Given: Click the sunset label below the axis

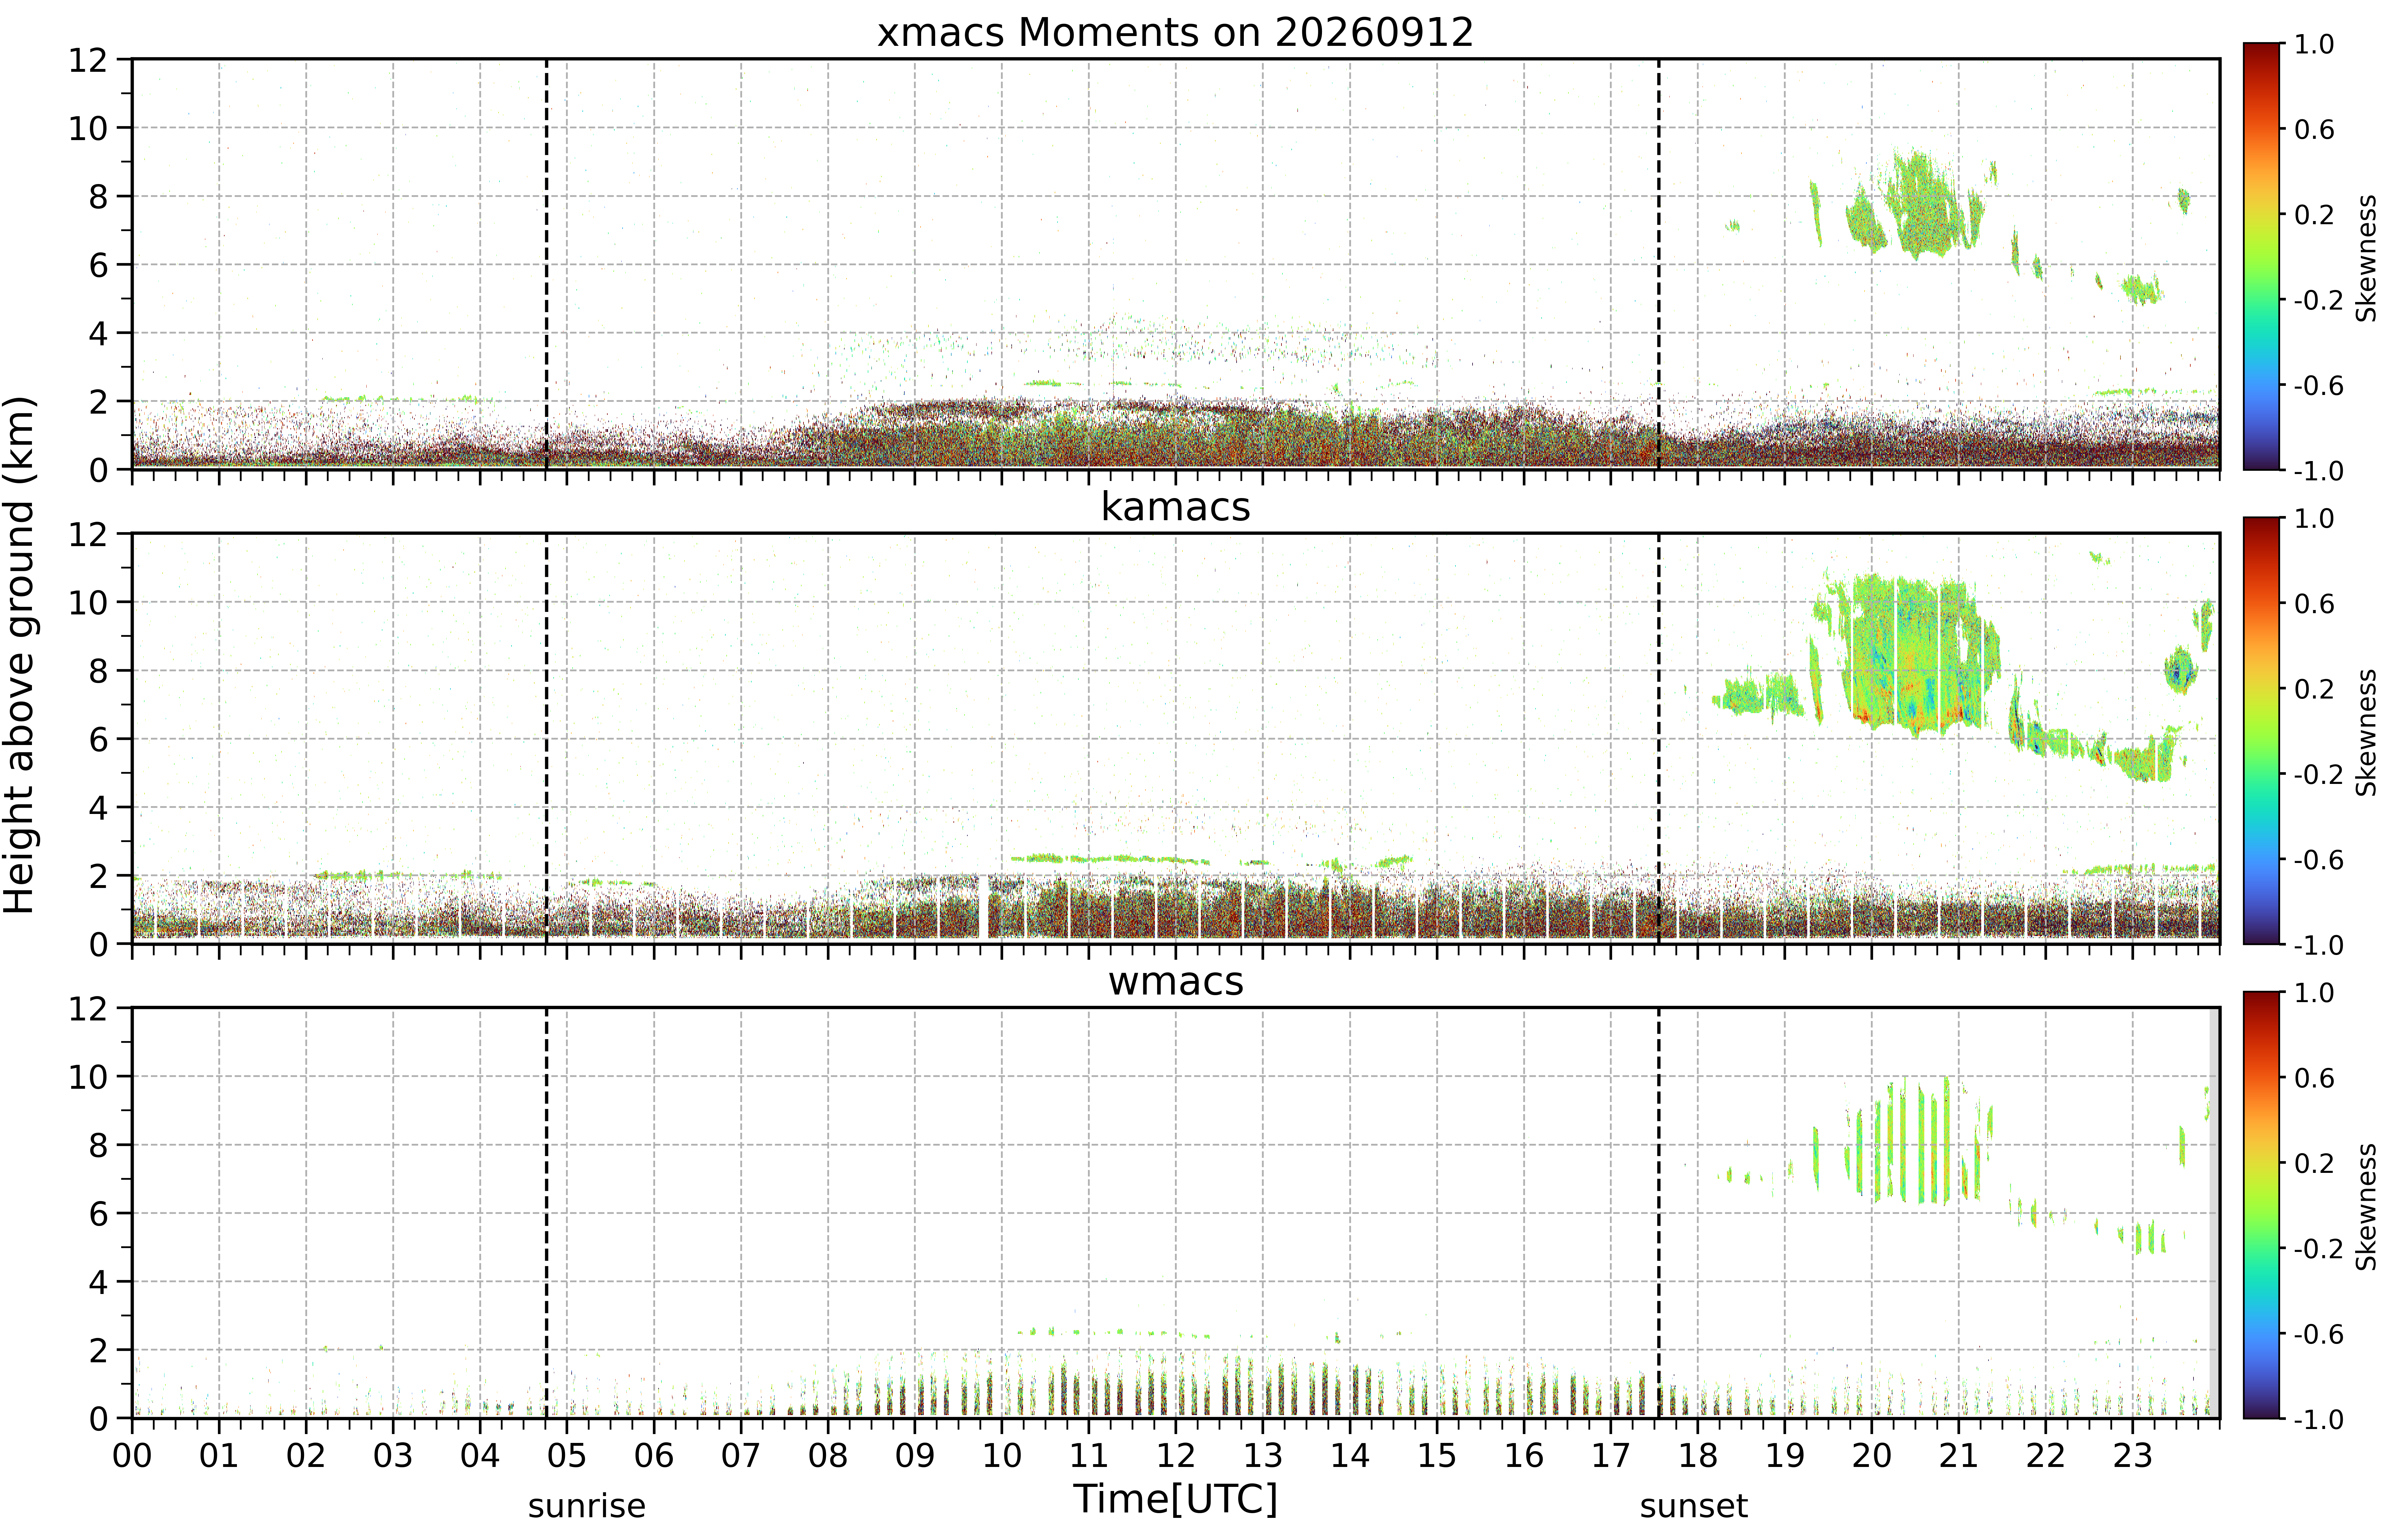Looking at the screenshot, I should (x=1694, y=1506).
